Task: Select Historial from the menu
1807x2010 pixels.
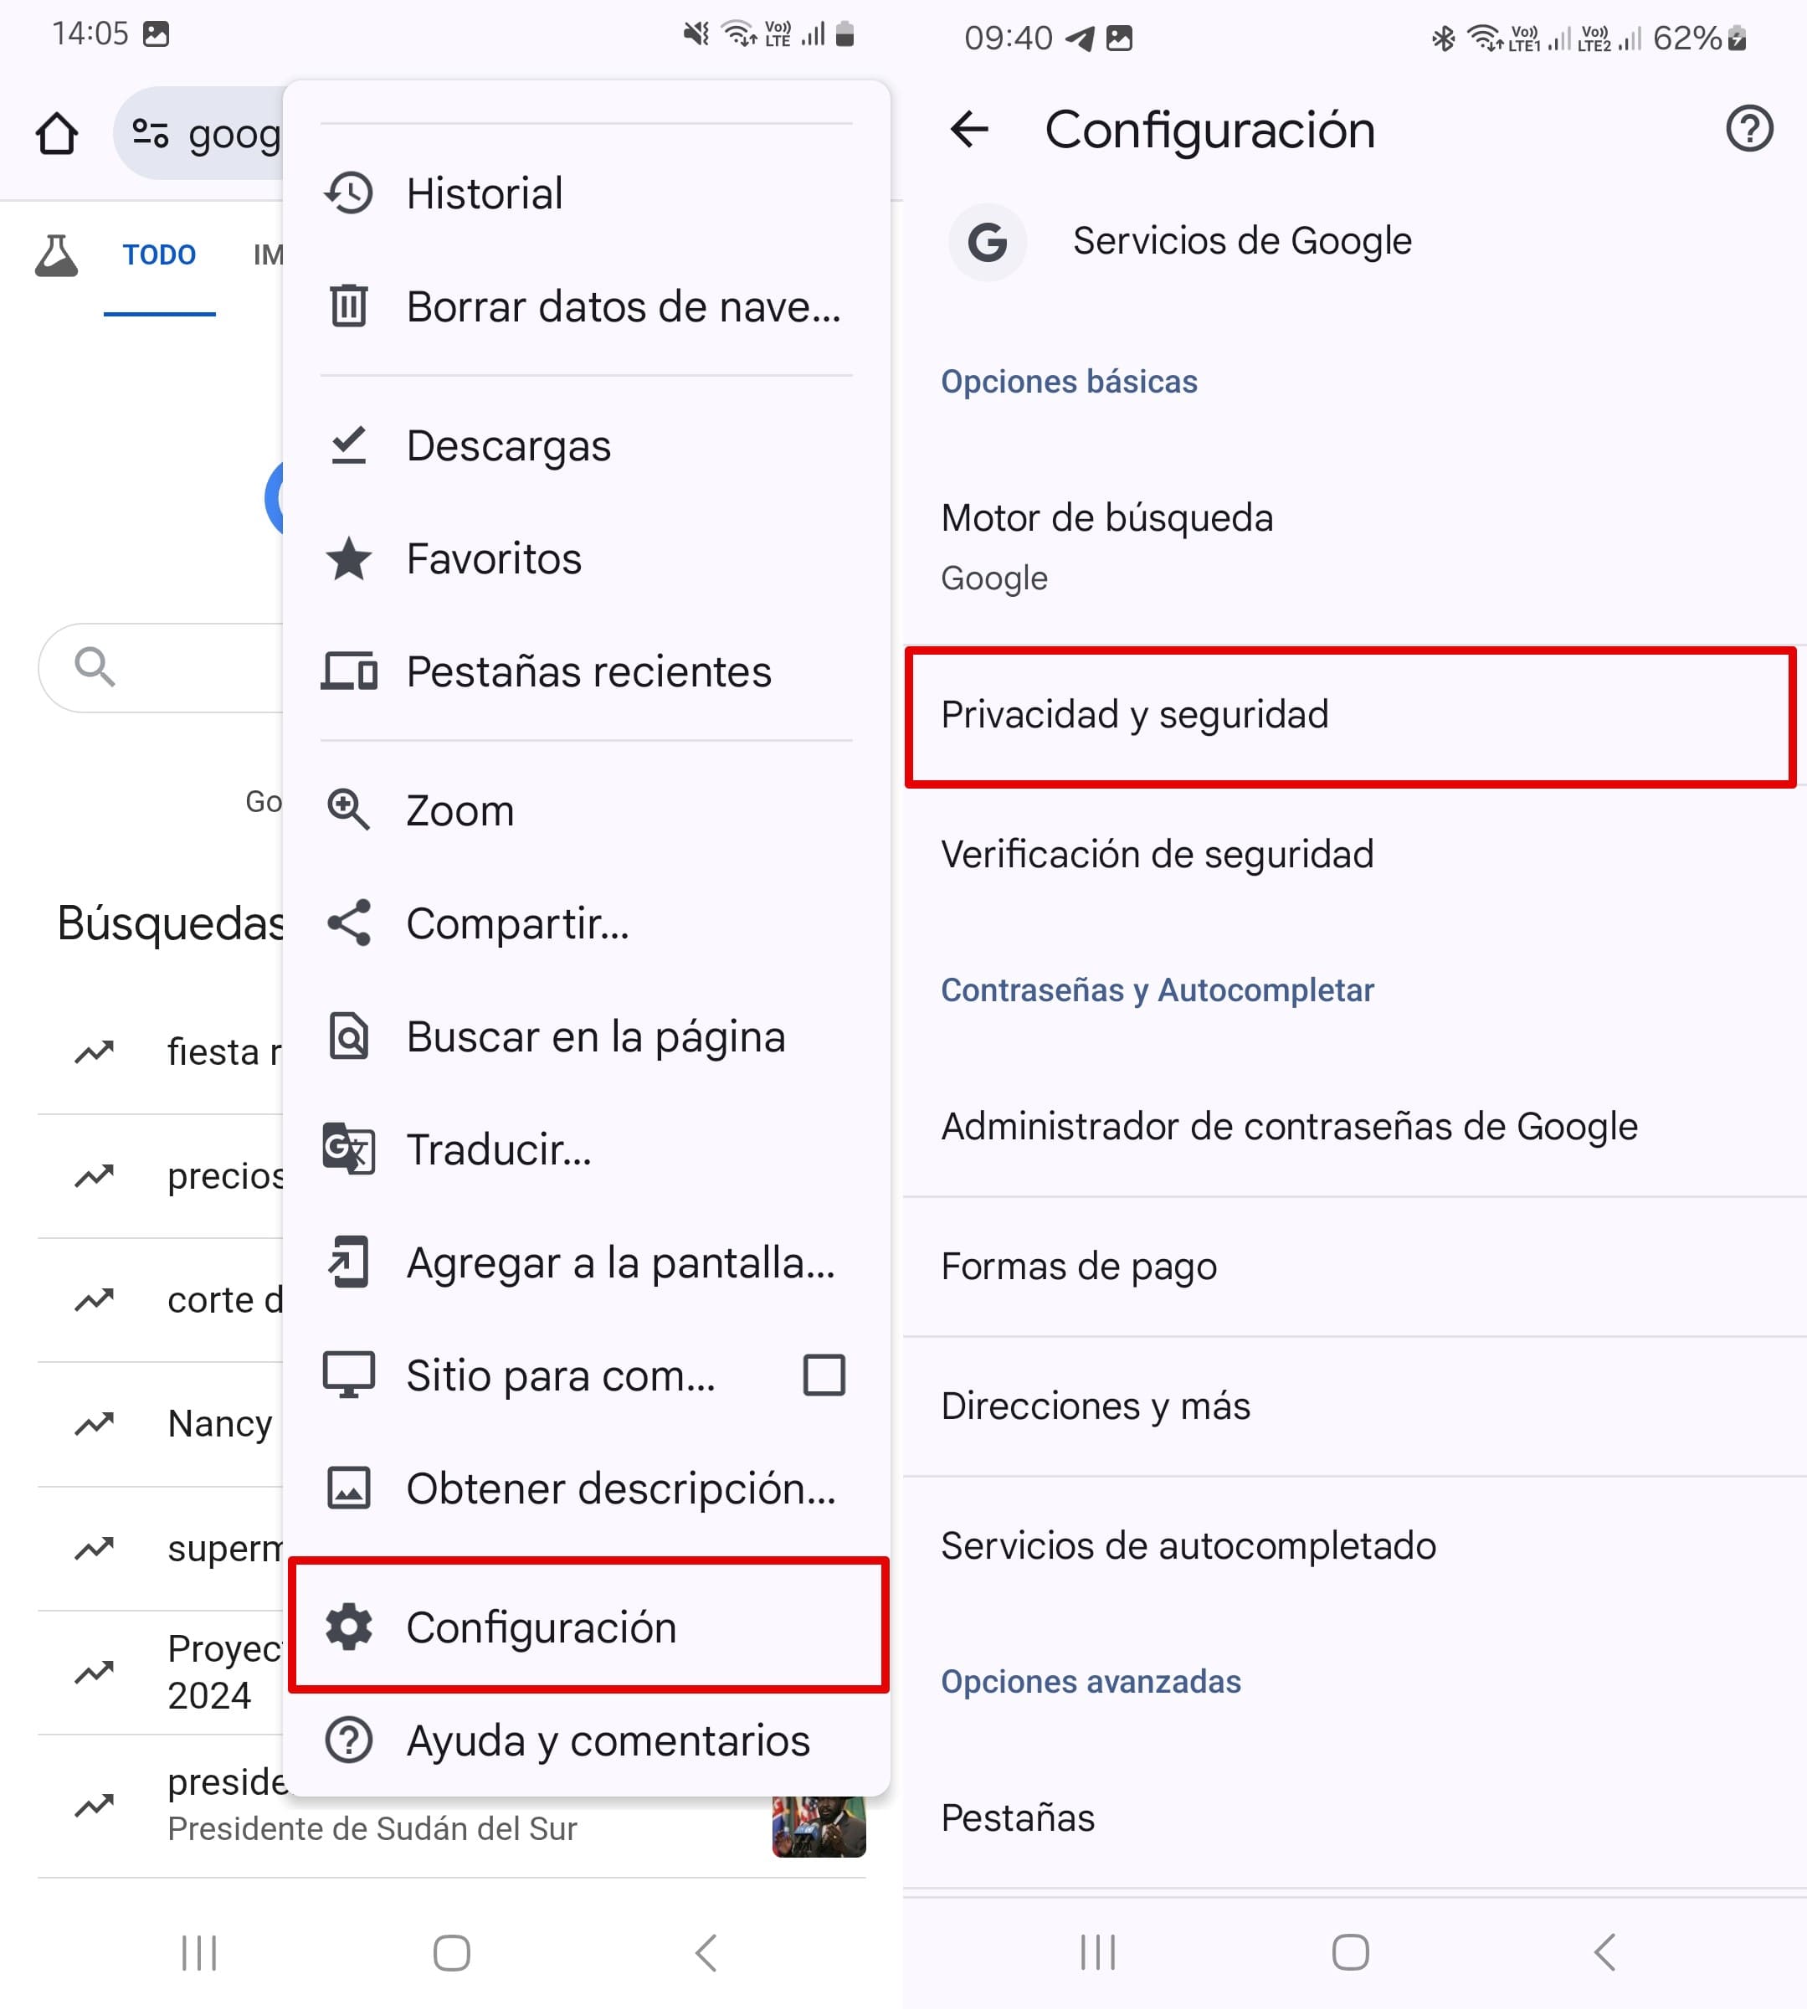Action: 485,193
